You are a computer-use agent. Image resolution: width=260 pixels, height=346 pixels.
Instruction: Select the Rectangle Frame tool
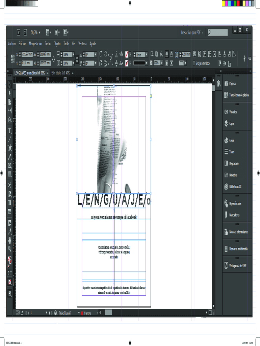click(9, 166)
